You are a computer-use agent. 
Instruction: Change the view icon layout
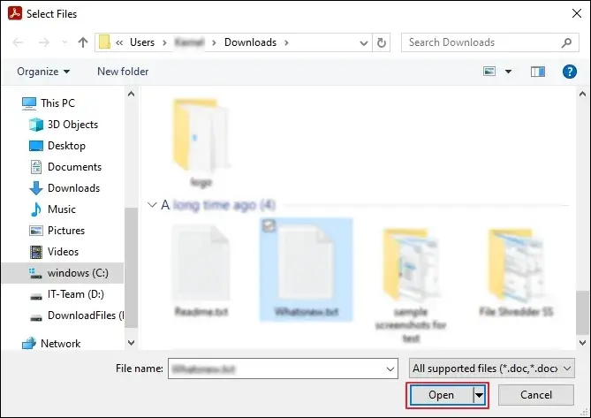coord(489,71)
